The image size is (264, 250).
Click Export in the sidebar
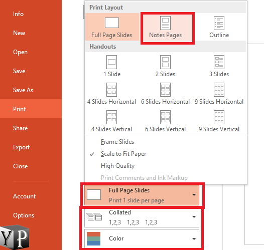31,147
